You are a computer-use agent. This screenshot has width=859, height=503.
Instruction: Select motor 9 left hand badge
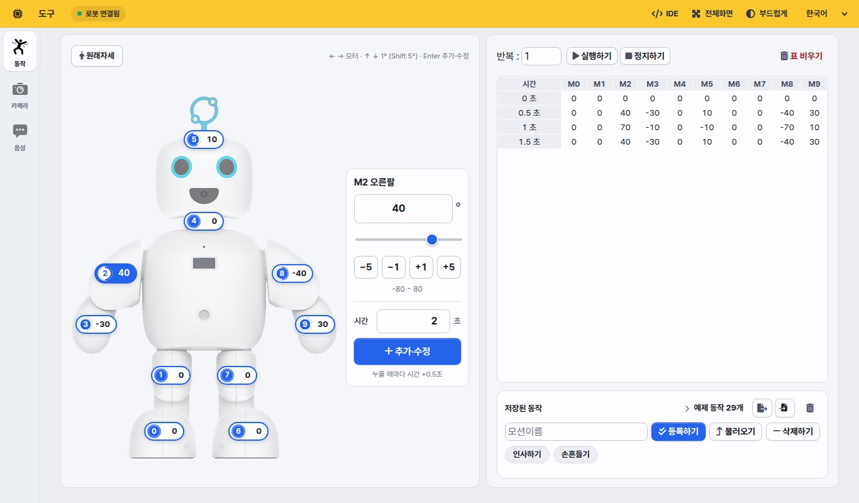(x=315, y=324)
